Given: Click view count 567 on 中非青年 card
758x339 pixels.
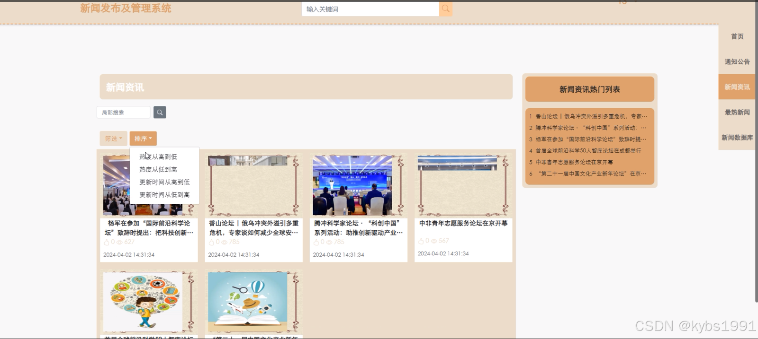Looking at the screenshot, I should pyautogui.click(x=443, y=241).
